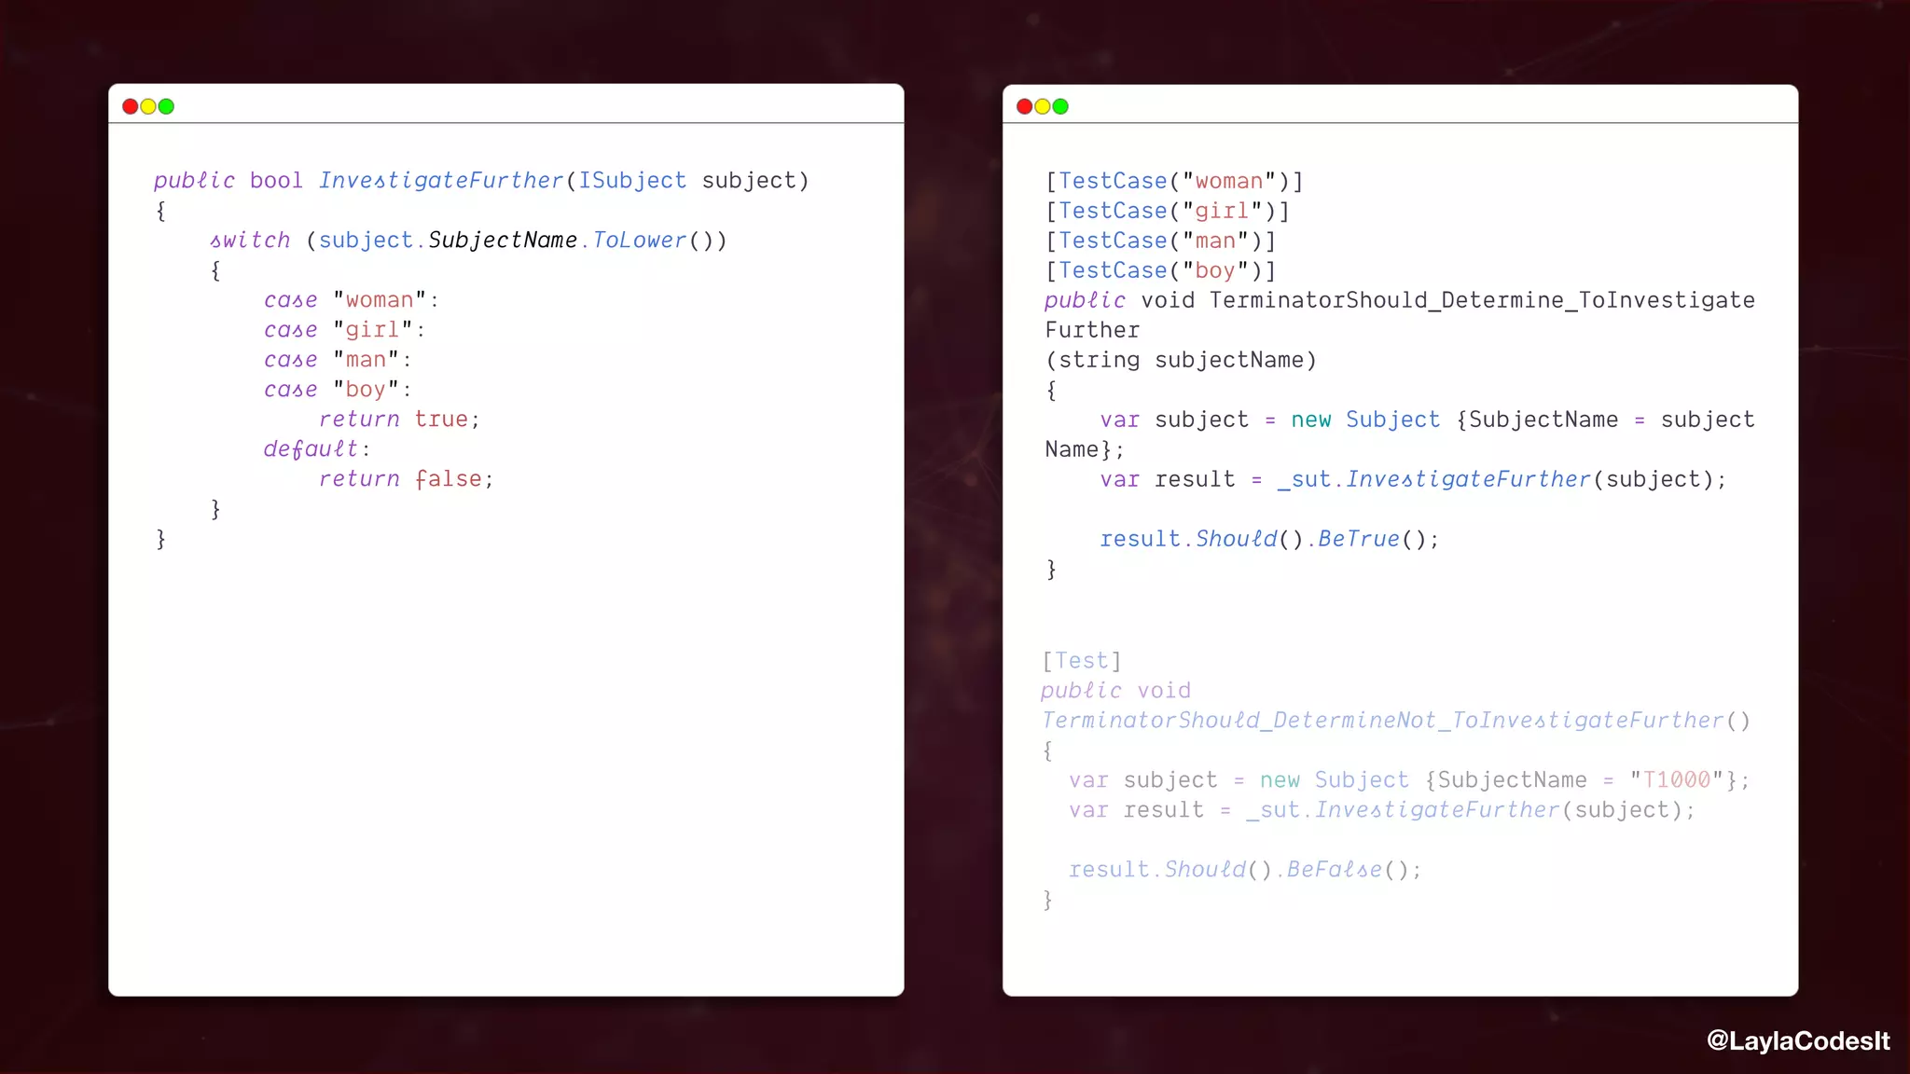This screenshot has width=1910, height=1074.
Task: Click the TestCase("woman") attribute
Action: click(1174, 181)
